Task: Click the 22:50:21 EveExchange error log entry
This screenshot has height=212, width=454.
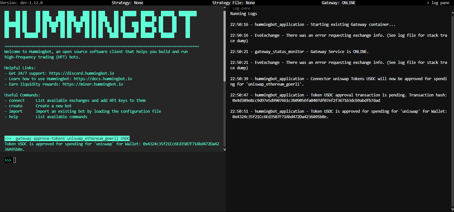Action: click(338, 65)
